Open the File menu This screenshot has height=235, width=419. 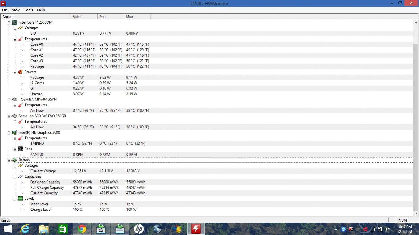pyautogui.click(x=5, y=10)
